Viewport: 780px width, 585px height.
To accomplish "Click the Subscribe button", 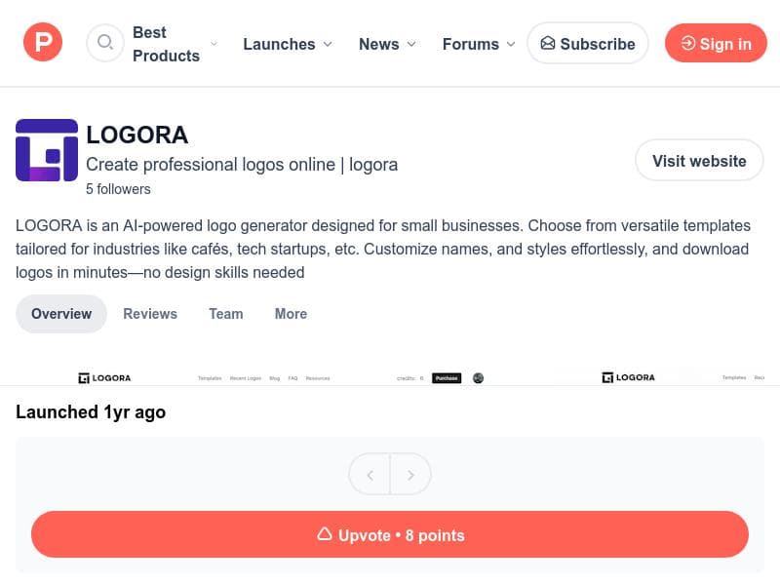I will [x=588, y=43].
